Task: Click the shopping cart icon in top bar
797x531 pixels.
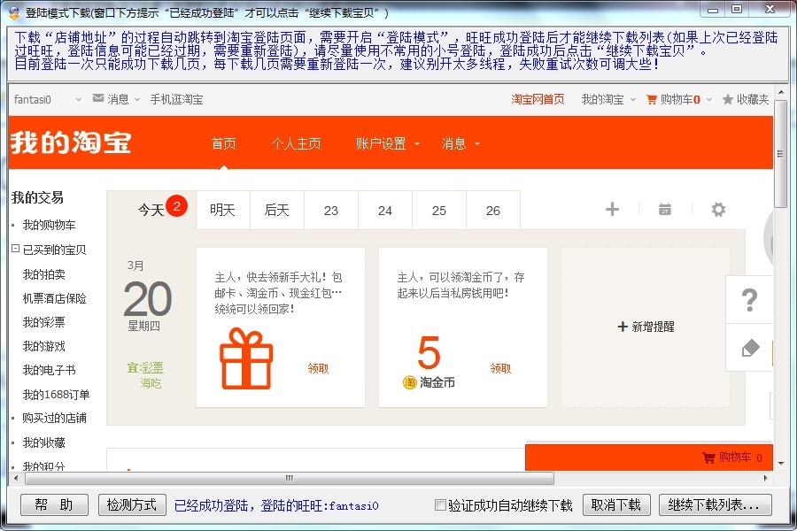Action: (x=652, y=100)
